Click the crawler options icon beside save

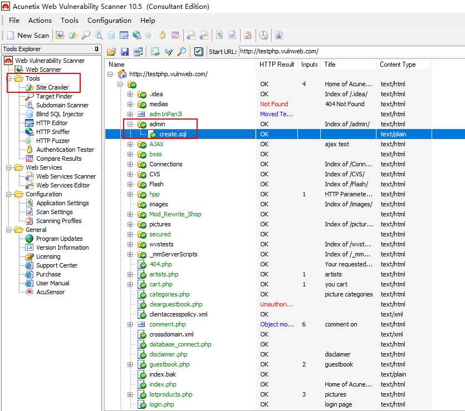click(138, 52)
